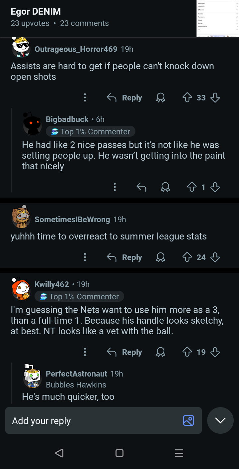The width and height of the screenshot is (239, 469).
Task: Open three-dot menu on Kwilly462's comment
Action: (x=85, y=352)
